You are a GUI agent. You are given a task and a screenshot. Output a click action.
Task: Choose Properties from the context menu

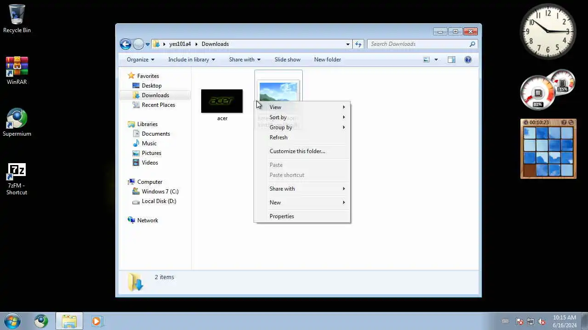click(x=302, y=216)
